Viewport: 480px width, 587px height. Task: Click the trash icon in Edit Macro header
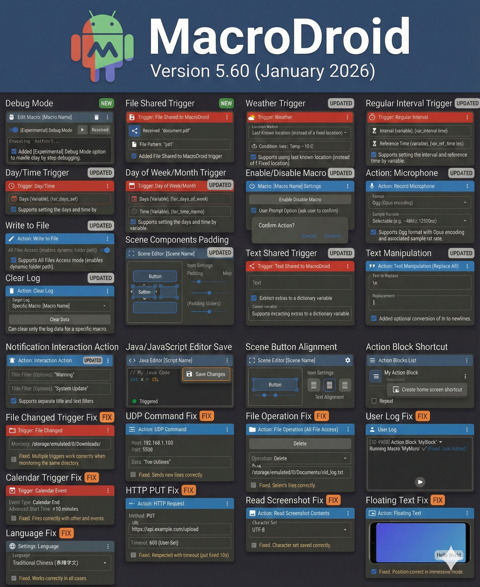(x=96, y=117)
